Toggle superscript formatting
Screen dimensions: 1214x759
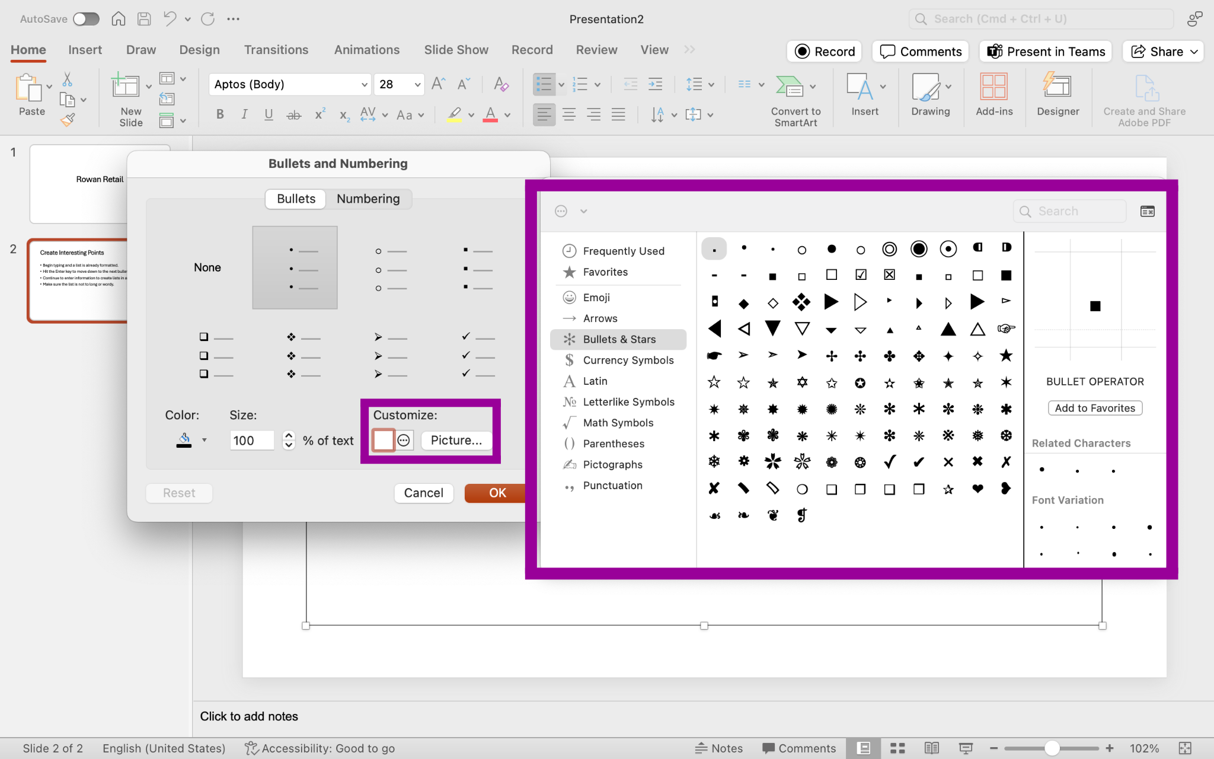point(320,114)
